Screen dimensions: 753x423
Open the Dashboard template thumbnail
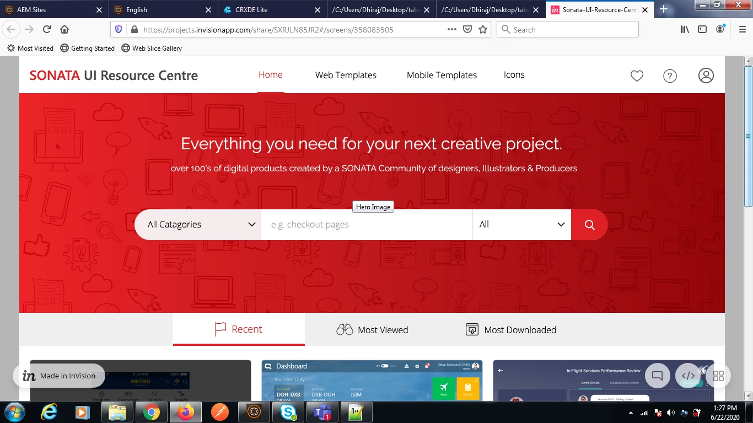point(372,381)
